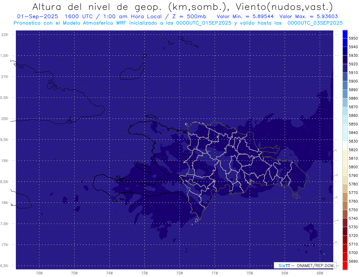The height and width of the screenshot is (277, 359).
Task: Click the bright red swatch below 5690
Action: pyautogui.click(x=345, y=265)
